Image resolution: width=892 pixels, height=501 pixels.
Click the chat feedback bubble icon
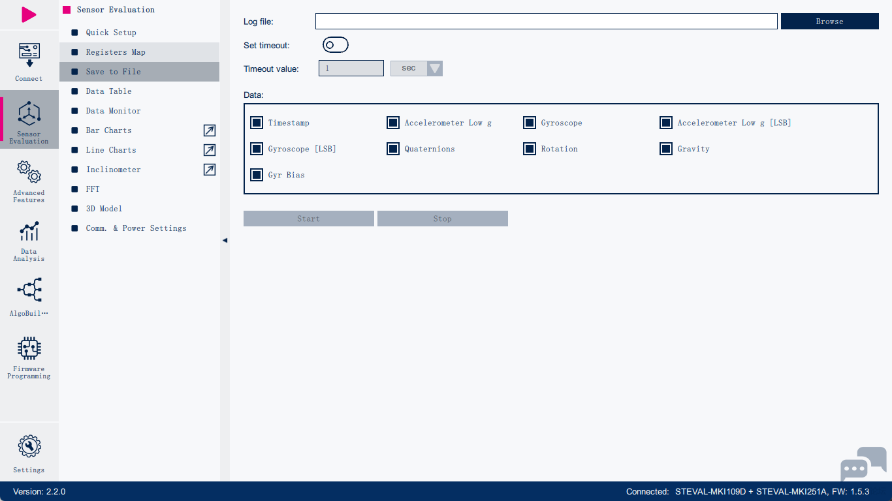[x=863, y=464]
